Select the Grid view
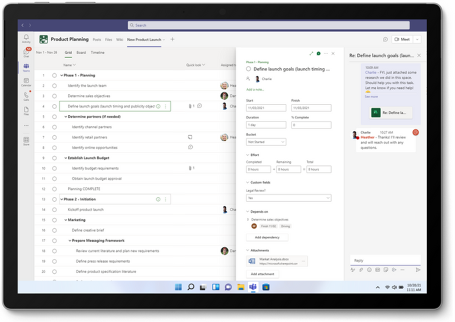This screenshot has height=322, width=455. pyautogui.click(x=68, y=53)
